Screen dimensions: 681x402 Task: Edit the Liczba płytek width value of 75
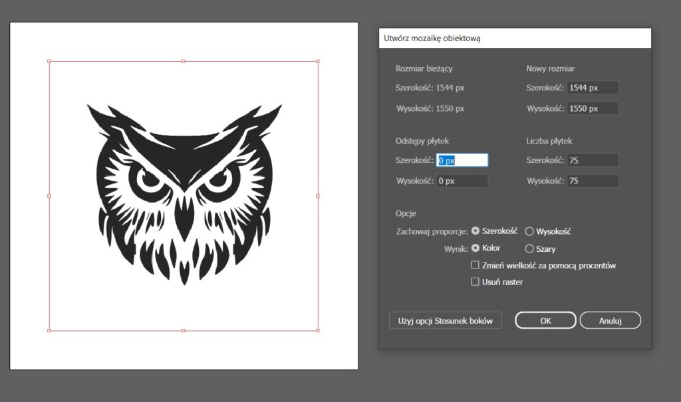[592, 159]
